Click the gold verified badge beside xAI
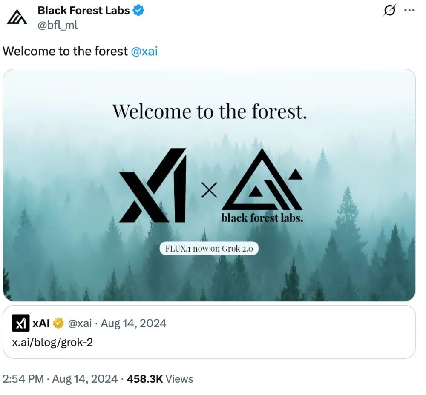Viewport: 426px width, 395px height. (58, 323)
